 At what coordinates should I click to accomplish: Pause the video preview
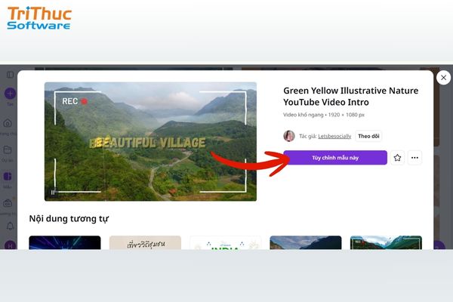53,193
